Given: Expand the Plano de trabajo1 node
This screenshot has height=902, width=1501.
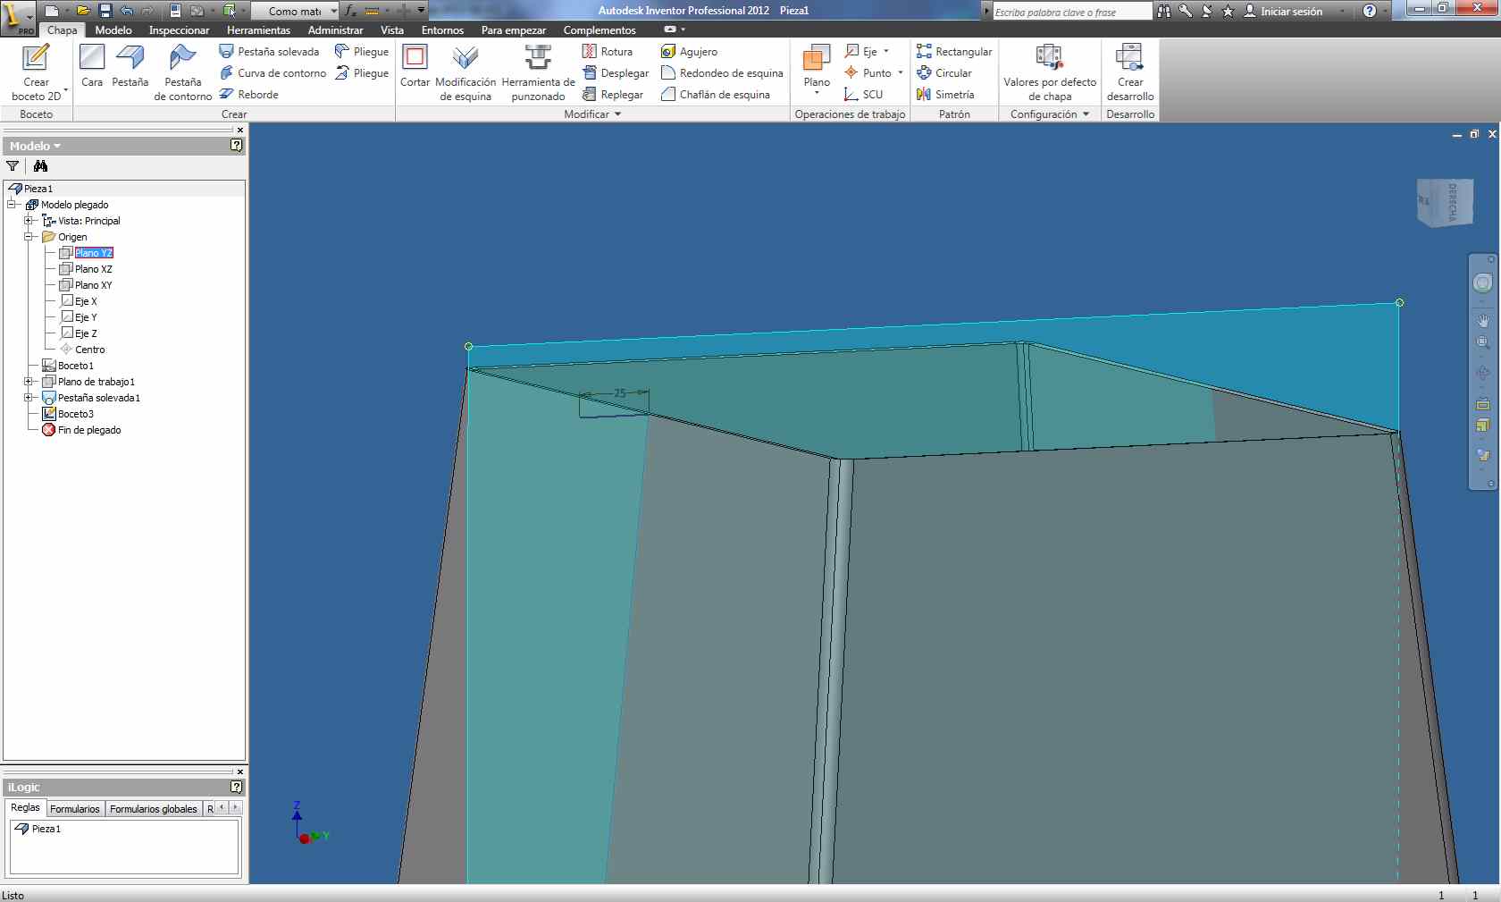Looking at the screenshot, I should (x=29, y=382).
